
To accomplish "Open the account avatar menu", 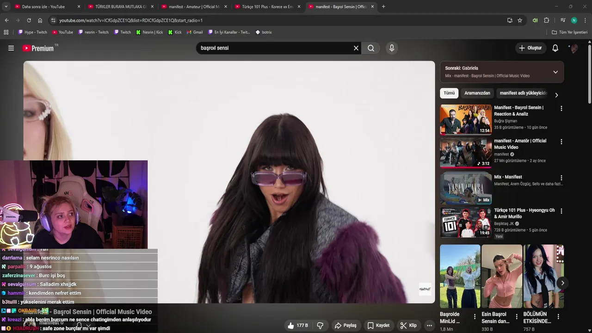I will click(x=573, y=48).
